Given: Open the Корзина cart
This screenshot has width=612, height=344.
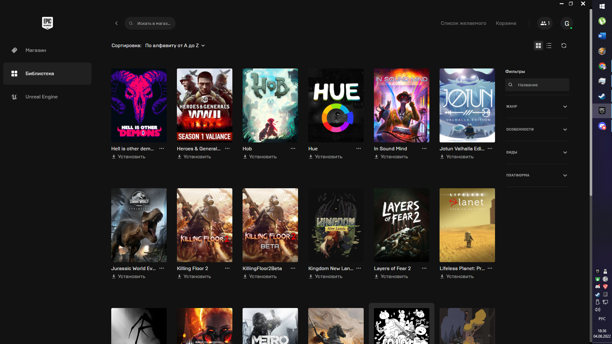Looking at the screenshot, I should pos(506,23).
